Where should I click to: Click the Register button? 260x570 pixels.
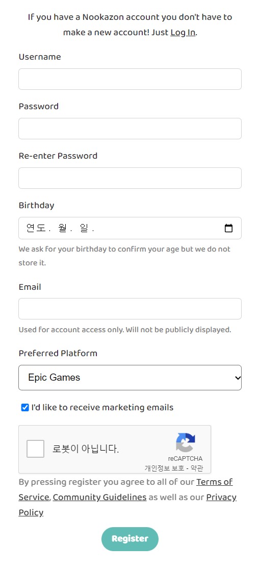pos(130,539)
